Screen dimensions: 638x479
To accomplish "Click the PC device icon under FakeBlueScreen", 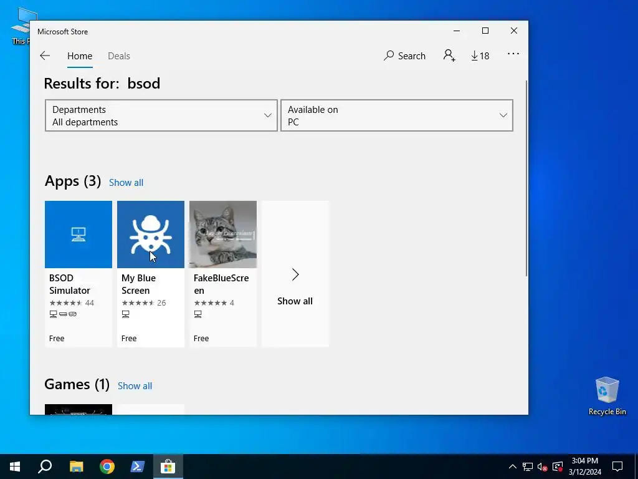I will (198, 314).
